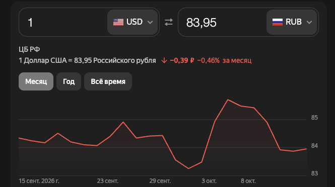Click the 84 value axis label

[x=314, y=146]
